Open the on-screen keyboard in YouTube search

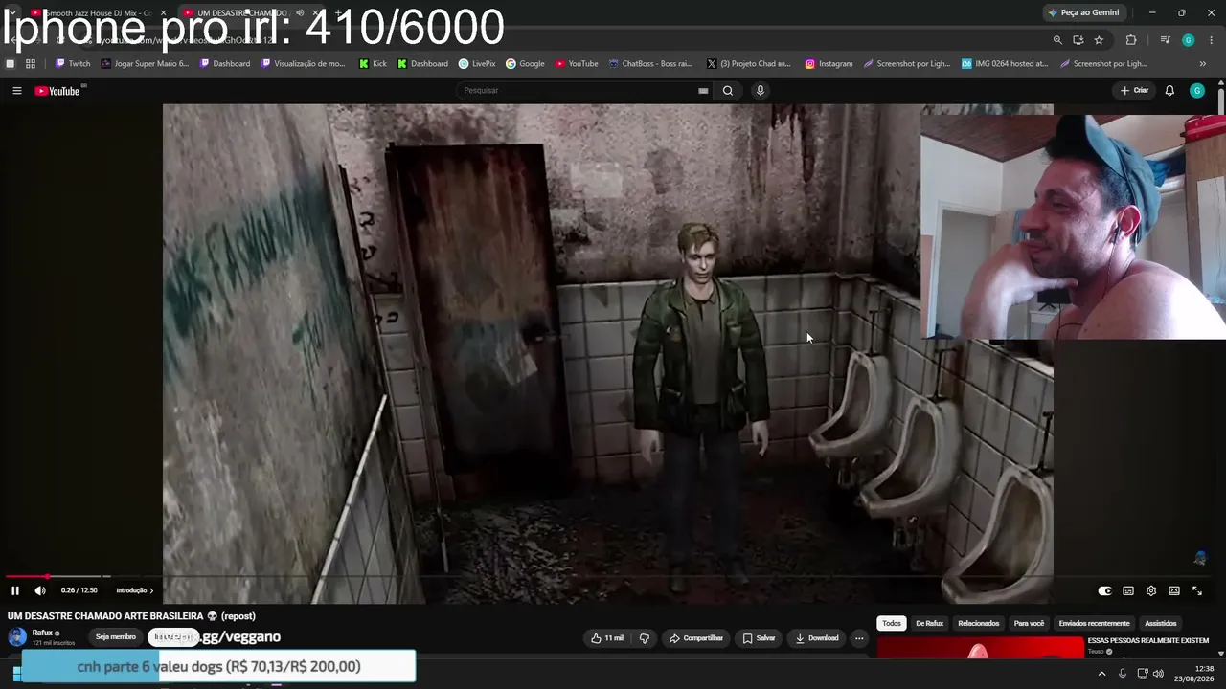tap(703, 91)
